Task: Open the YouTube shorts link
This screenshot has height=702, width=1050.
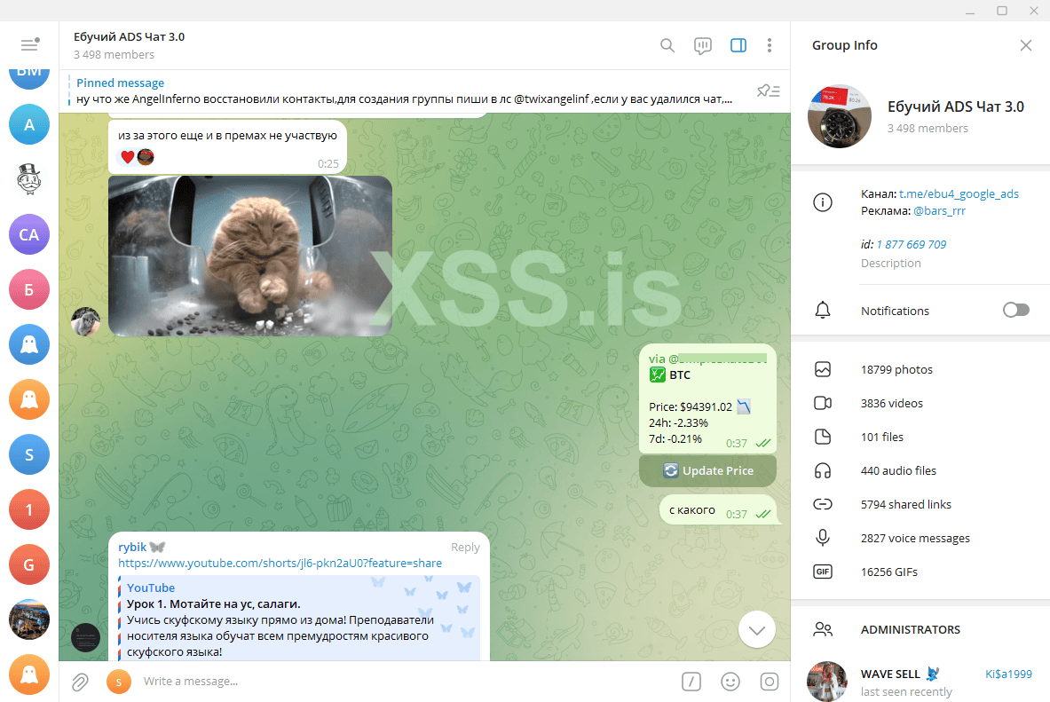Action: [x=280, y=564]
